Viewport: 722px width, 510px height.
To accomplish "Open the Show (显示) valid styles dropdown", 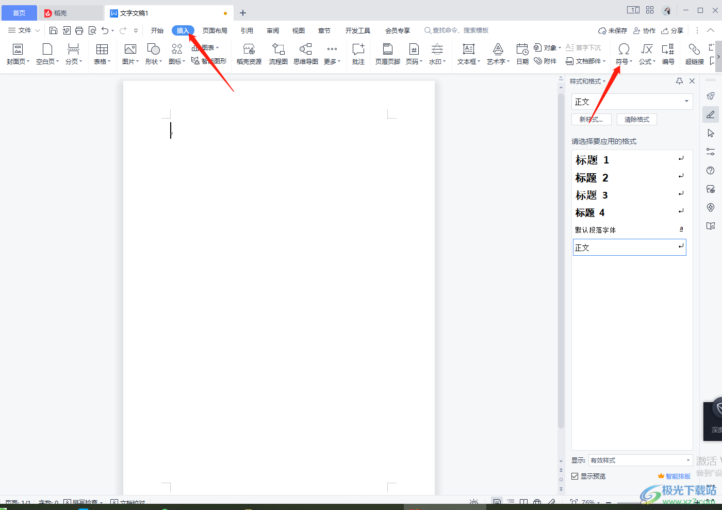I will tap(640, 460).
